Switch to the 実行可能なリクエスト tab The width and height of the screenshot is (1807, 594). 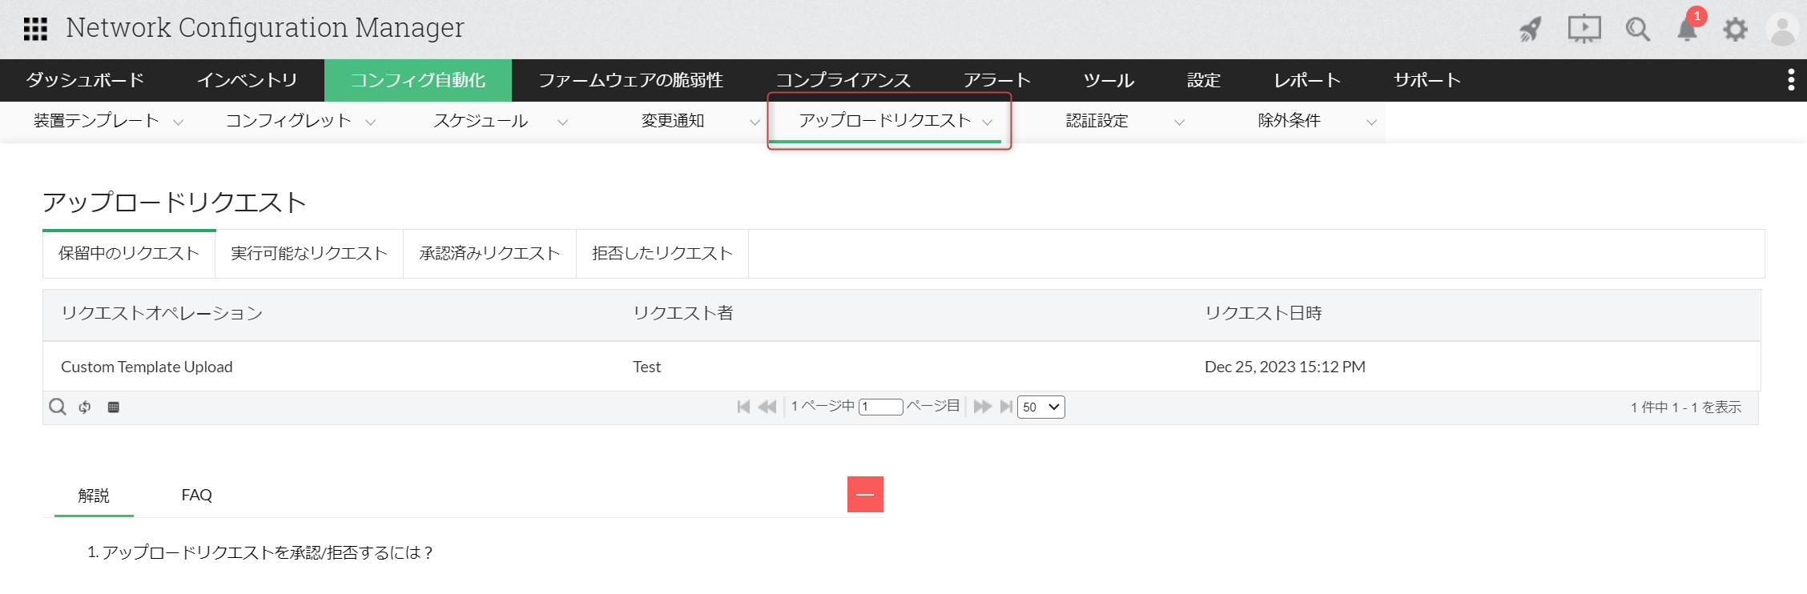(309, 254)
